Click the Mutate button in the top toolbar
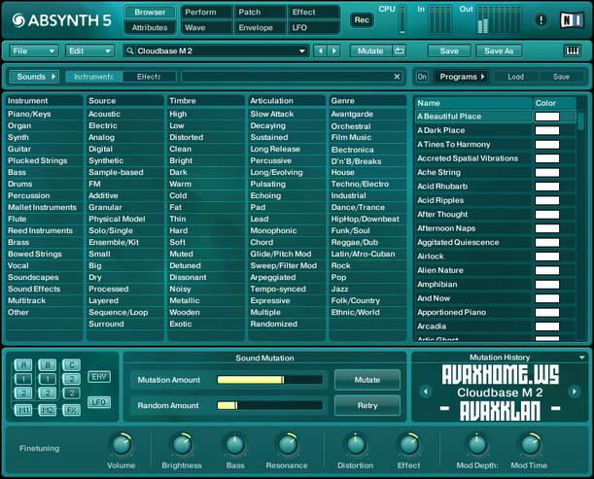 point(370,51)
